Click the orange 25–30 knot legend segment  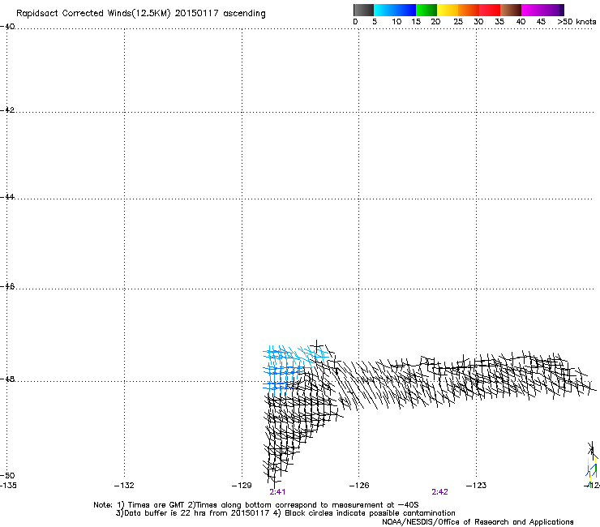click(x=469, y=10)
